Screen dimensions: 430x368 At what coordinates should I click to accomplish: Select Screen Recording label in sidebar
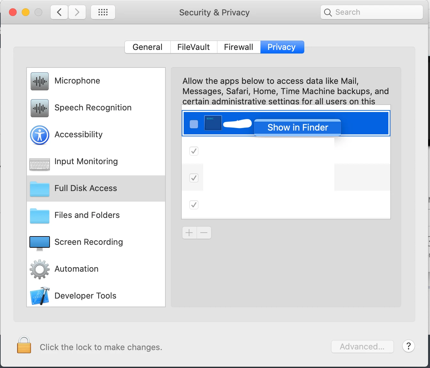tap(89, 242)
